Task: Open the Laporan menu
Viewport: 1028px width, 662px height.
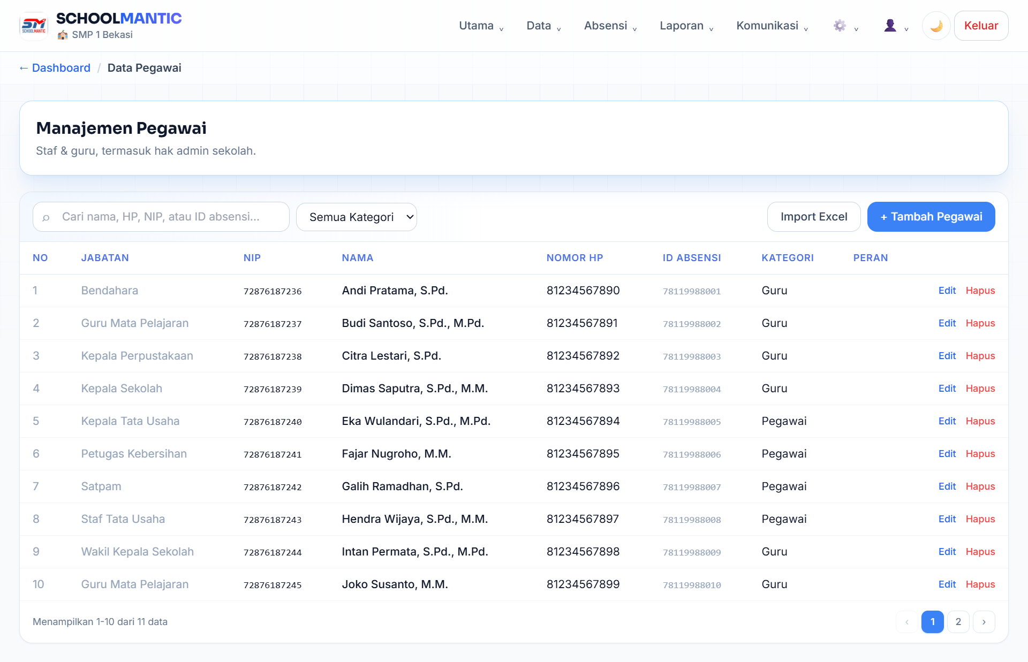Action: 686,26
